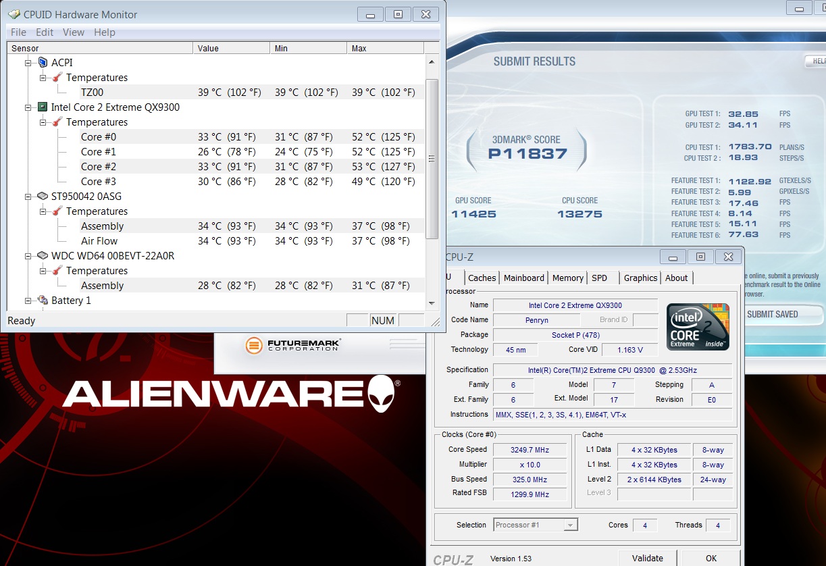Click the Battery 1 icon in the tree

coord(43,300)
